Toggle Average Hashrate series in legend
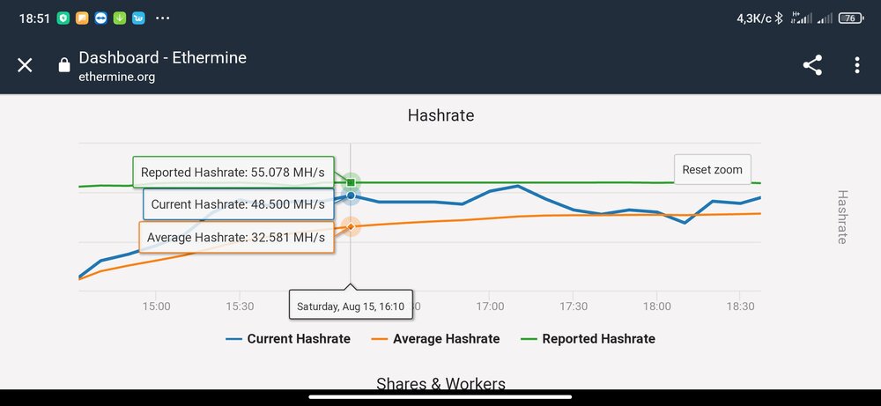This screenshot has height=406, width=881. (435, 339)
